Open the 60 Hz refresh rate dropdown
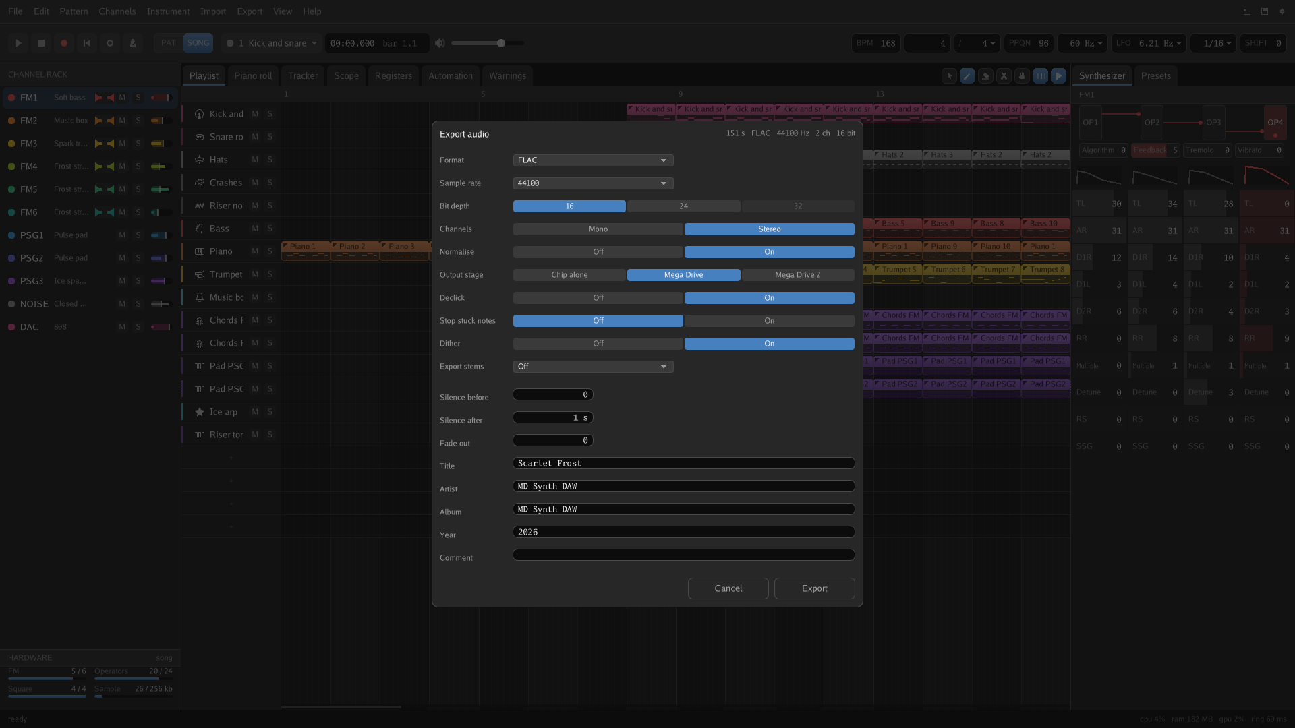 [1083, 43]
